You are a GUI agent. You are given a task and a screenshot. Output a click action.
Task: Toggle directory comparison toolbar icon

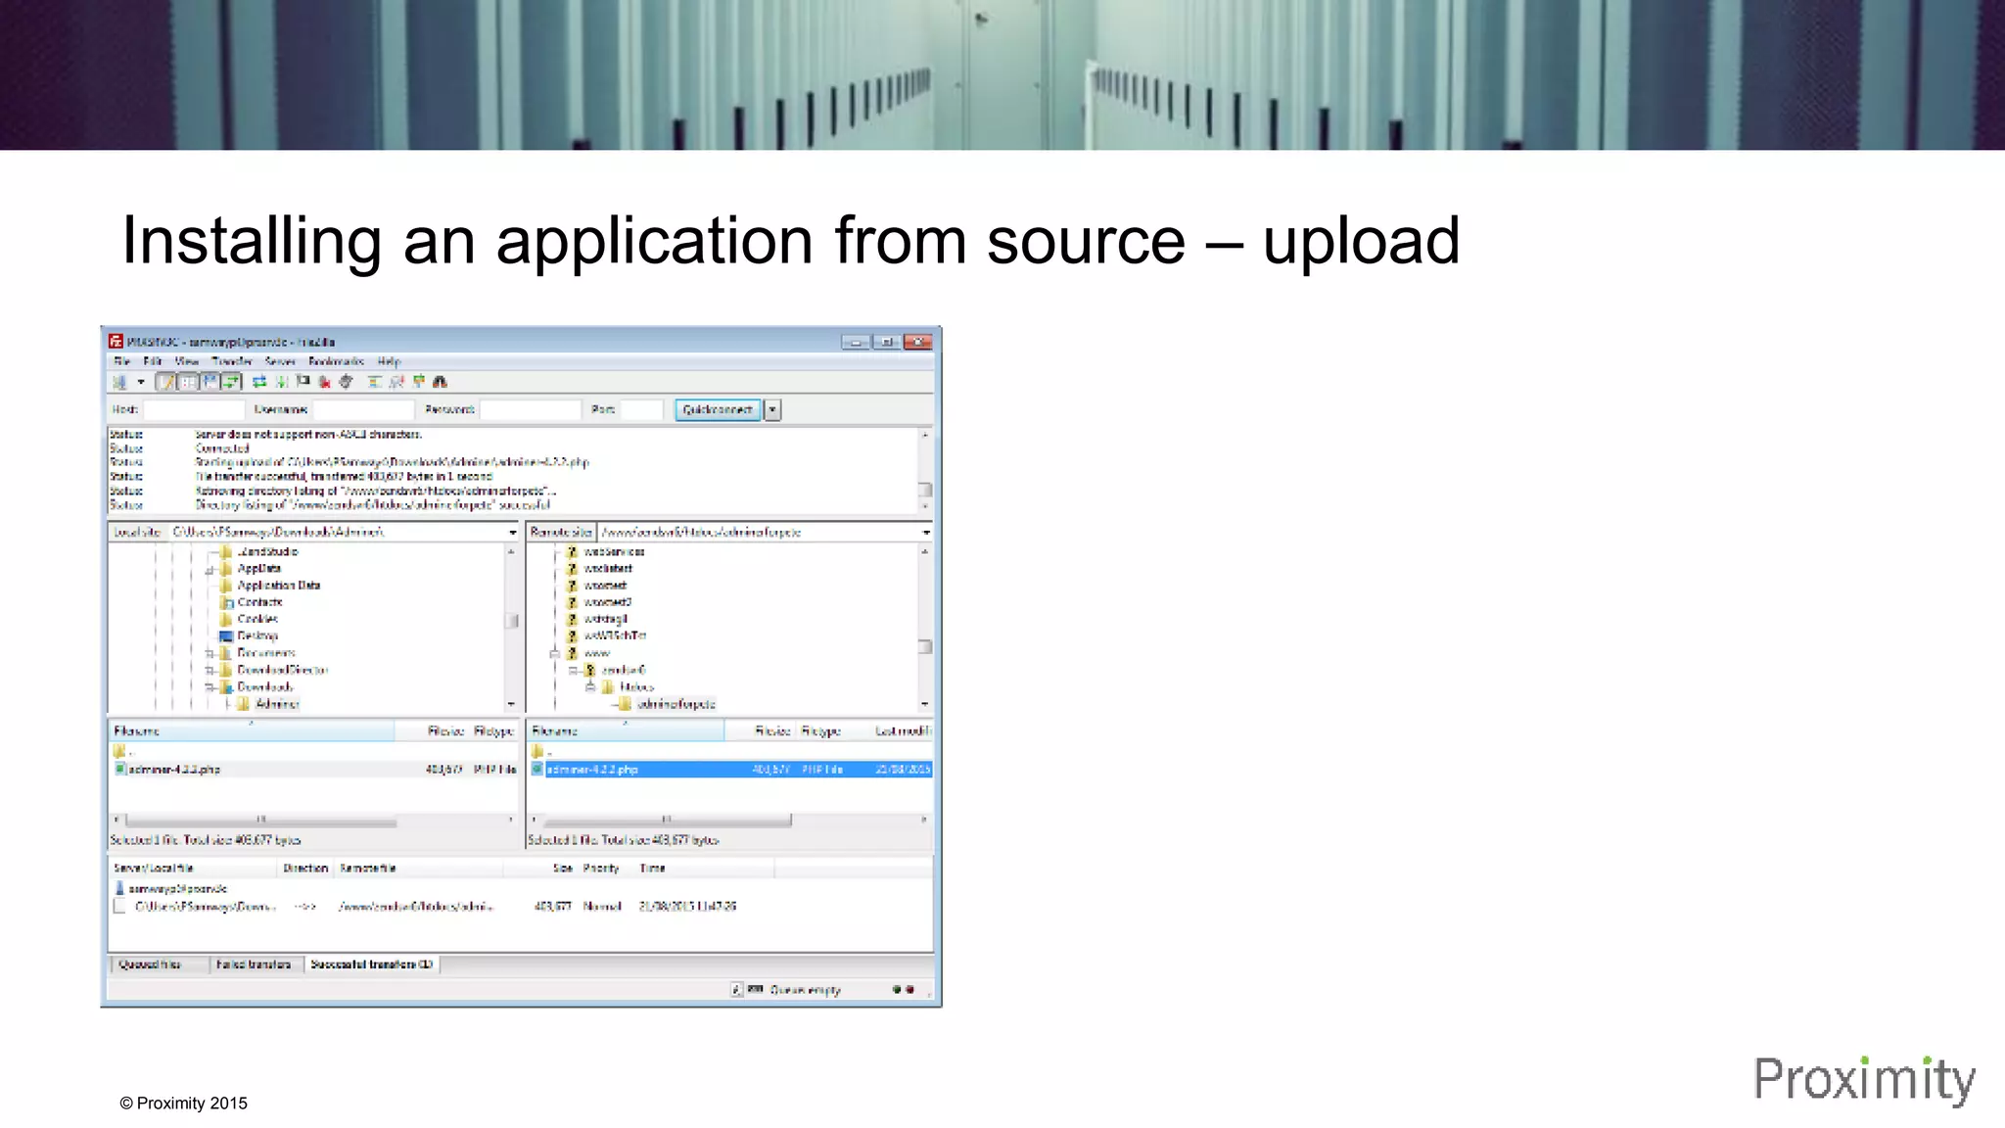tap(396, 382)
